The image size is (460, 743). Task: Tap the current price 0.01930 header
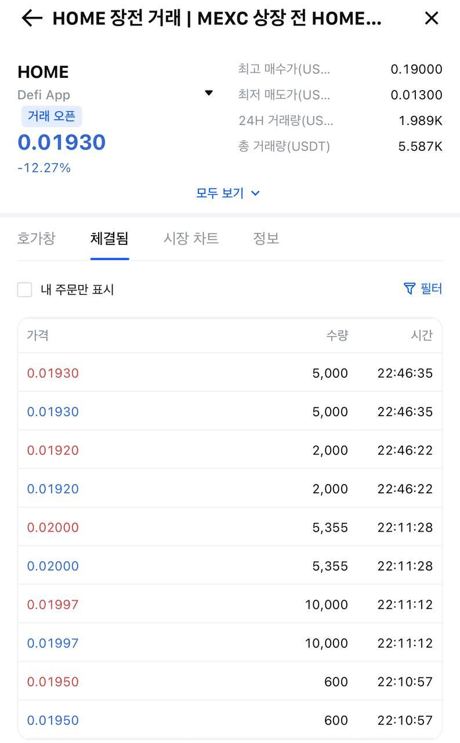pos(61,142)
